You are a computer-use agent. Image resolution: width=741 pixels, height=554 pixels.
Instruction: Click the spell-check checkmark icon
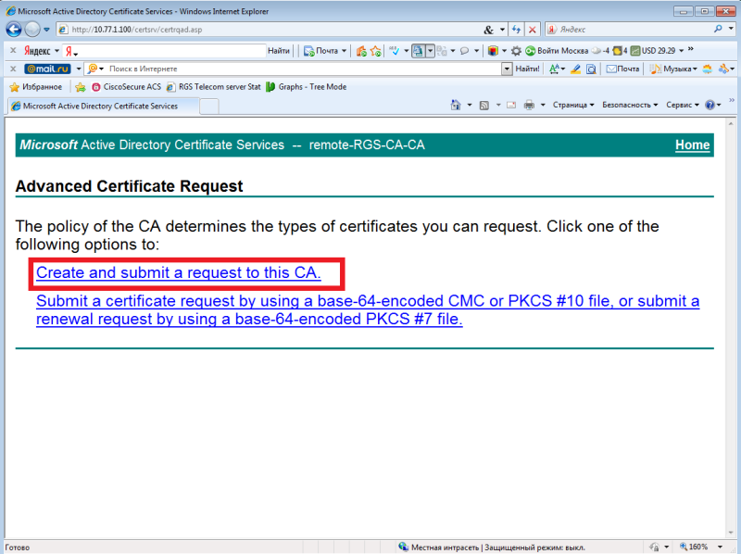coord(395,50)
